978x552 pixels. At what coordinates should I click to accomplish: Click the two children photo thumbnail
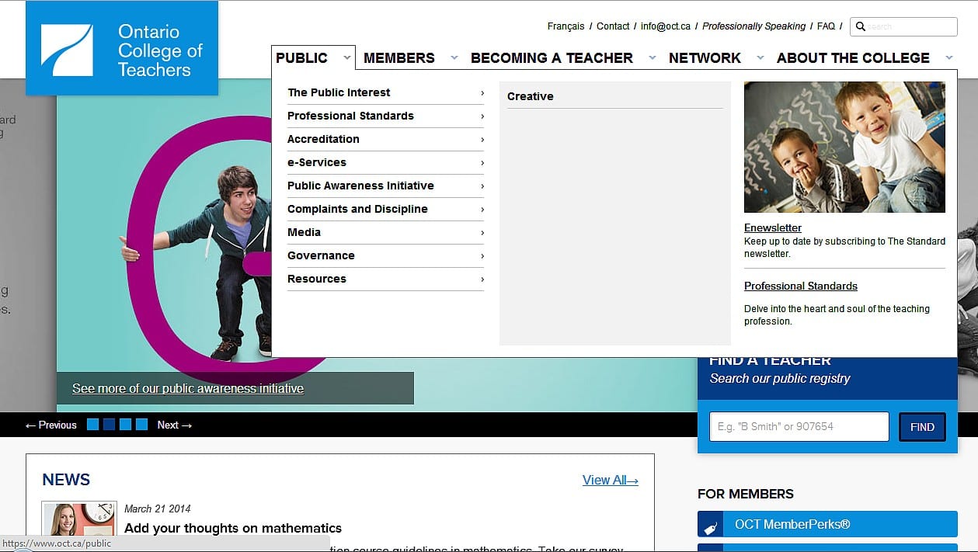pos(844,147)
